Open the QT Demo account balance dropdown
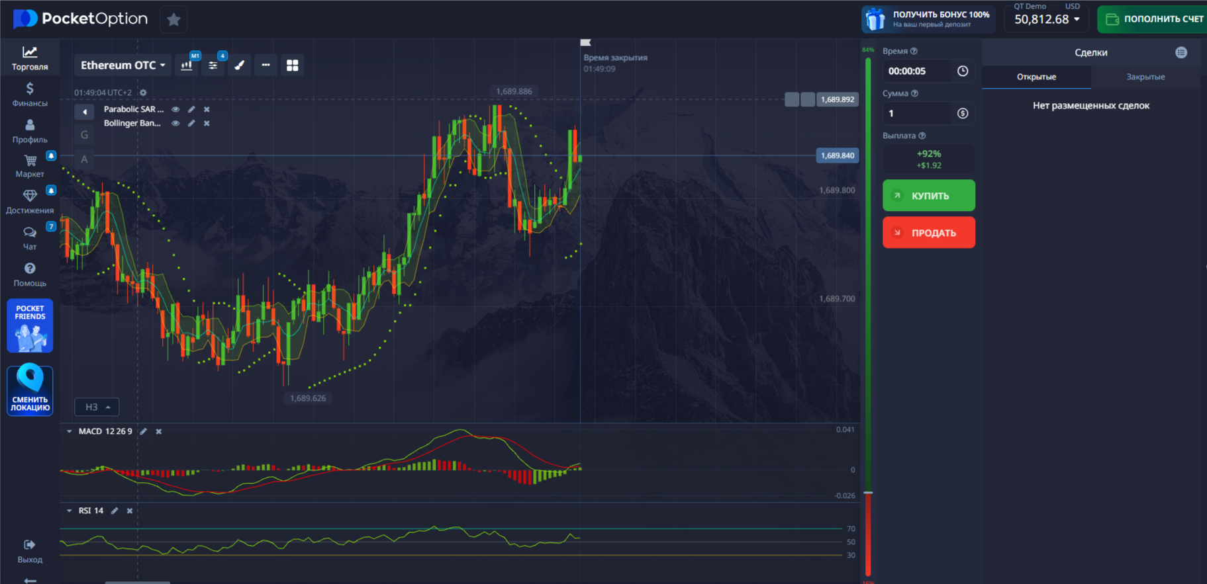Screen dimensions: 1207x584 coord(1047,19)
